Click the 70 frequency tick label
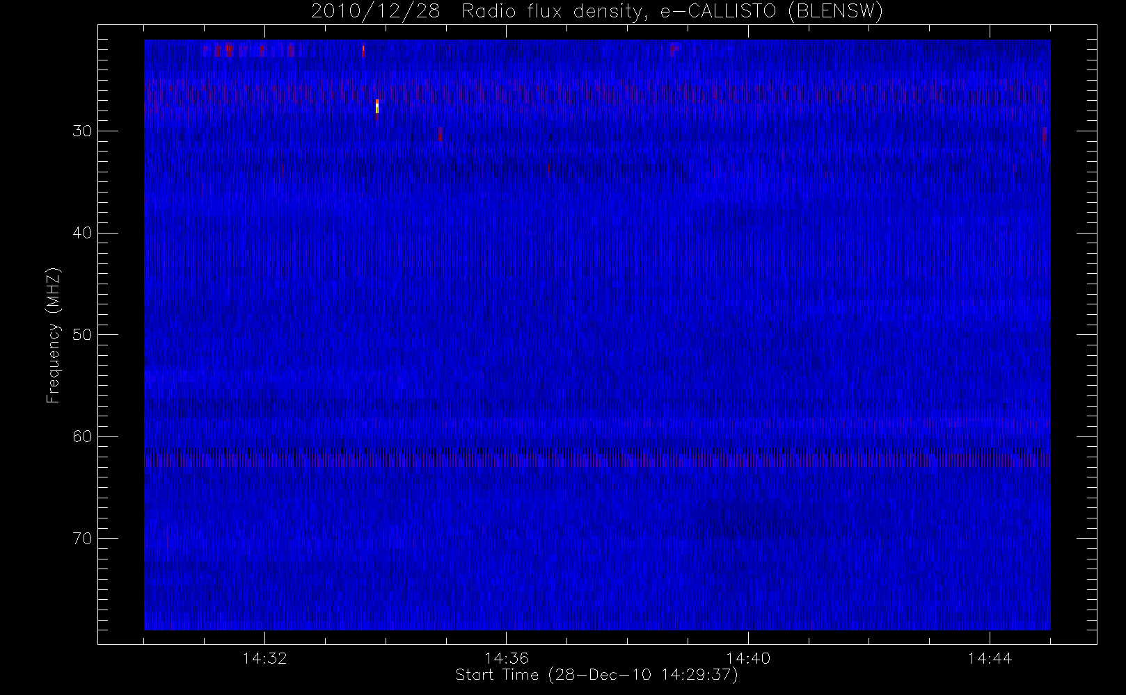The image size is (1126, 695). tap(82, 539)
